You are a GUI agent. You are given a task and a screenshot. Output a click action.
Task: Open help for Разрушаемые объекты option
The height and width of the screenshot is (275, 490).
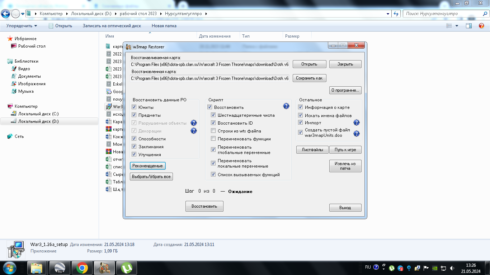tap(194, 123)
